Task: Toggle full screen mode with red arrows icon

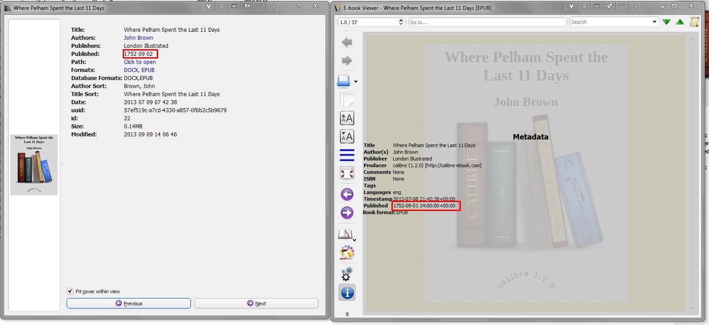Action: (x=347, y=173)
